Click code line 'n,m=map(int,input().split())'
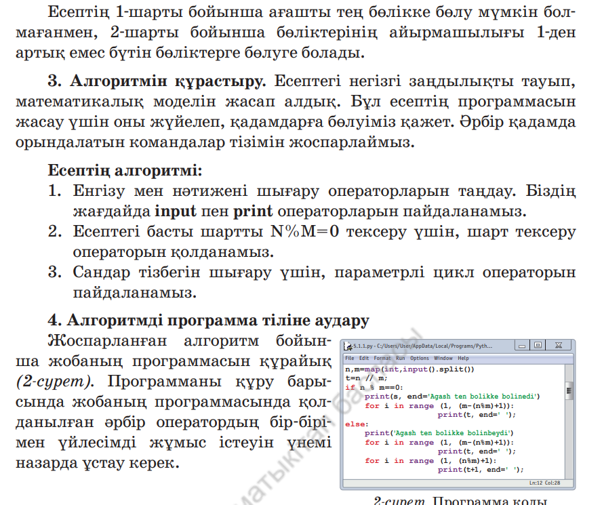This screenshot has height=505, width=602. [409, 369]
